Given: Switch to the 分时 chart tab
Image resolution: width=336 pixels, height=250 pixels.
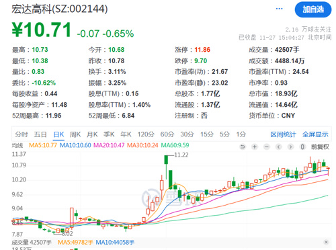Looking at the screenshot, I should click(22, 134).
